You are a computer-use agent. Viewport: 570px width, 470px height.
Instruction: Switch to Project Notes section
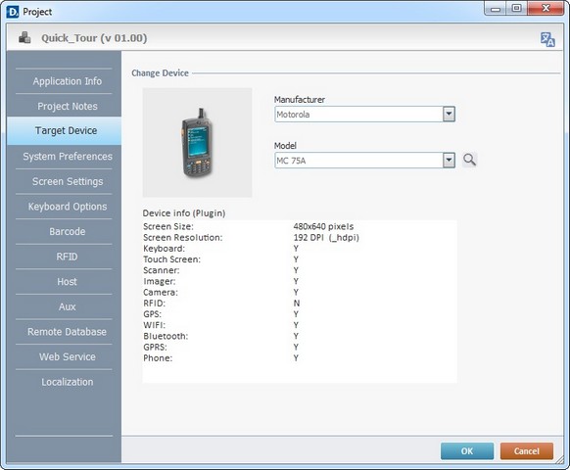point(68,106)
